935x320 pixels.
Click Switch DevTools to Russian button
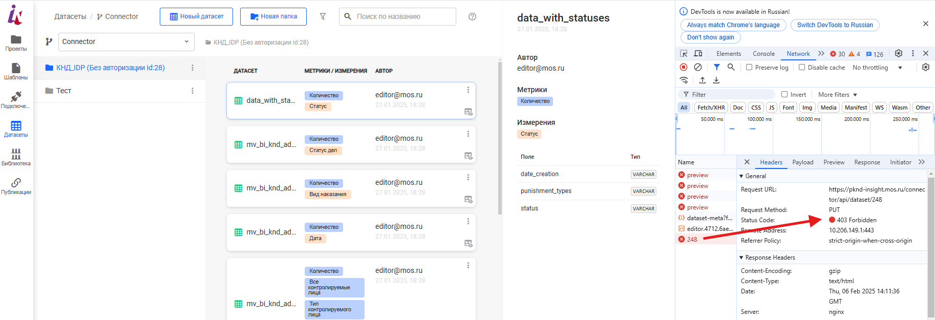click(x=835, y=25)
